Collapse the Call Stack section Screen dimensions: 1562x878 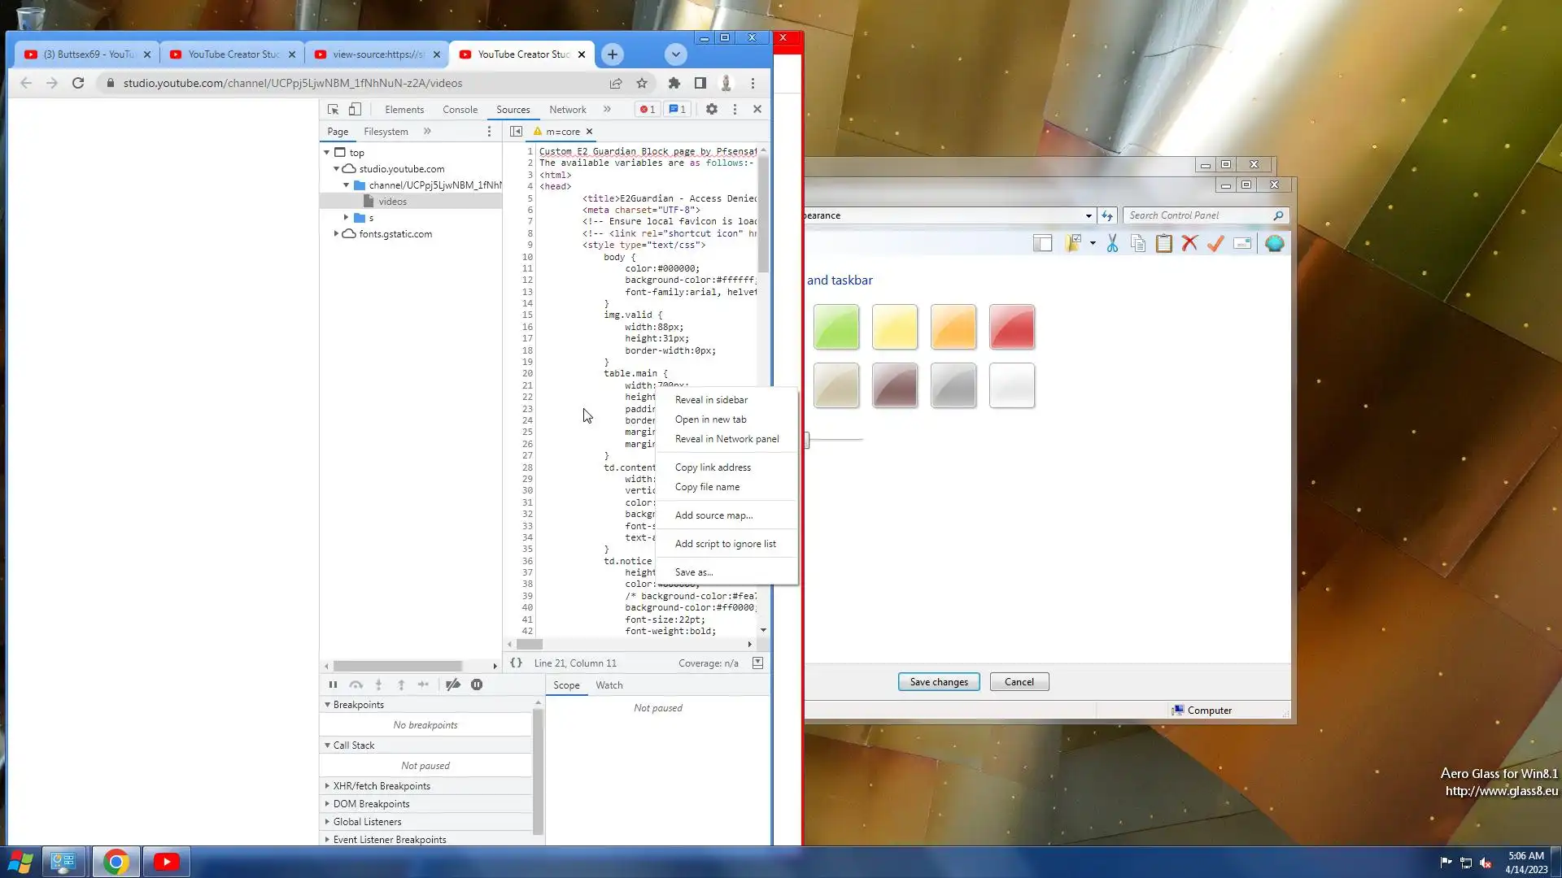(x=327, y=745)
